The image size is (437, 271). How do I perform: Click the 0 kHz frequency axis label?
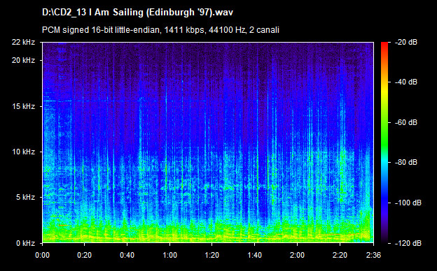[25, 243]
